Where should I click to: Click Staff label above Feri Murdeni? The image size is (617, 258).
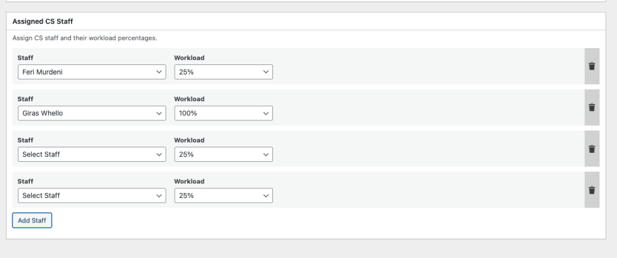pyautogui.click(x=25, y=58)
